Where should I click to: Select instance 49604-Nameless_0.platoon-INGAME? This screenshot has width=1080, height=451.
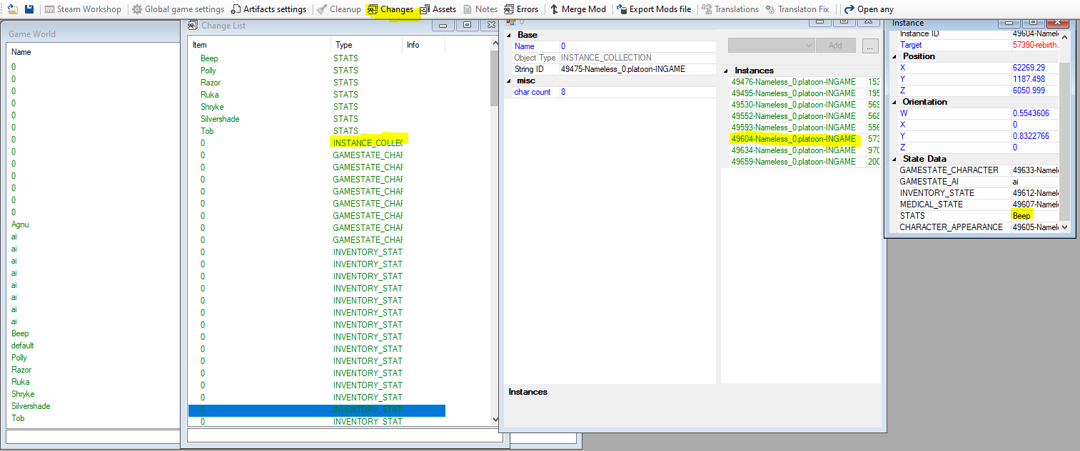(793, 139)
